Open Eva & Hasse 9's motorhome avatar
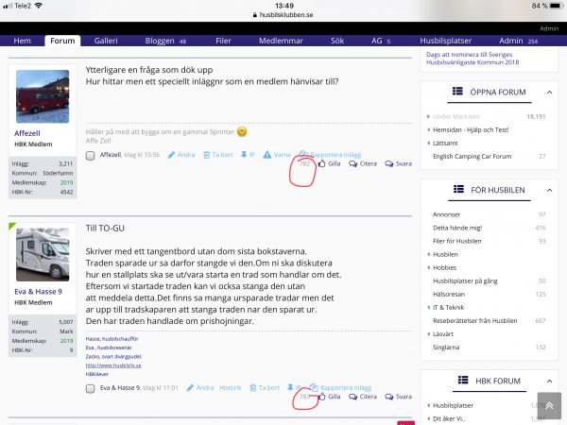 click(x=43, y=254)
